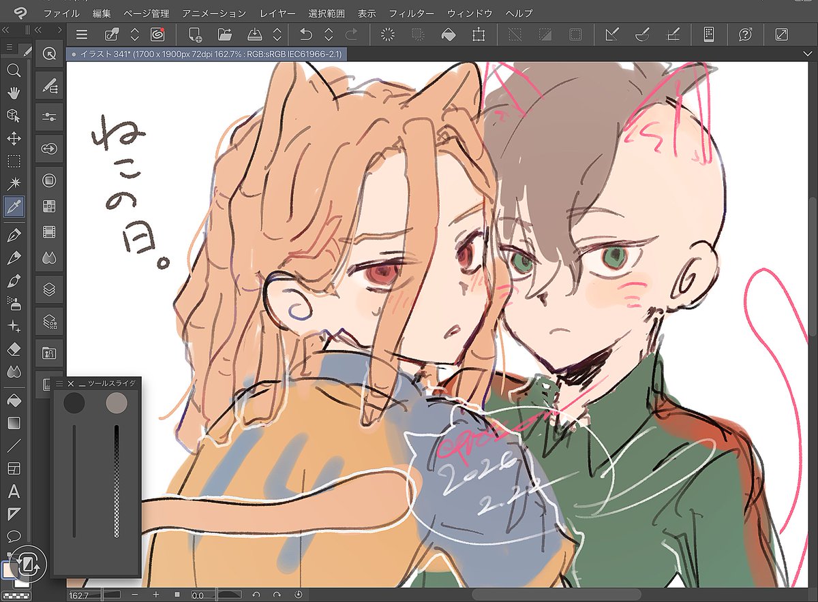This screenshot has height=602, width=818.
Task: Click the New document icon
Action: coord(195,34)
